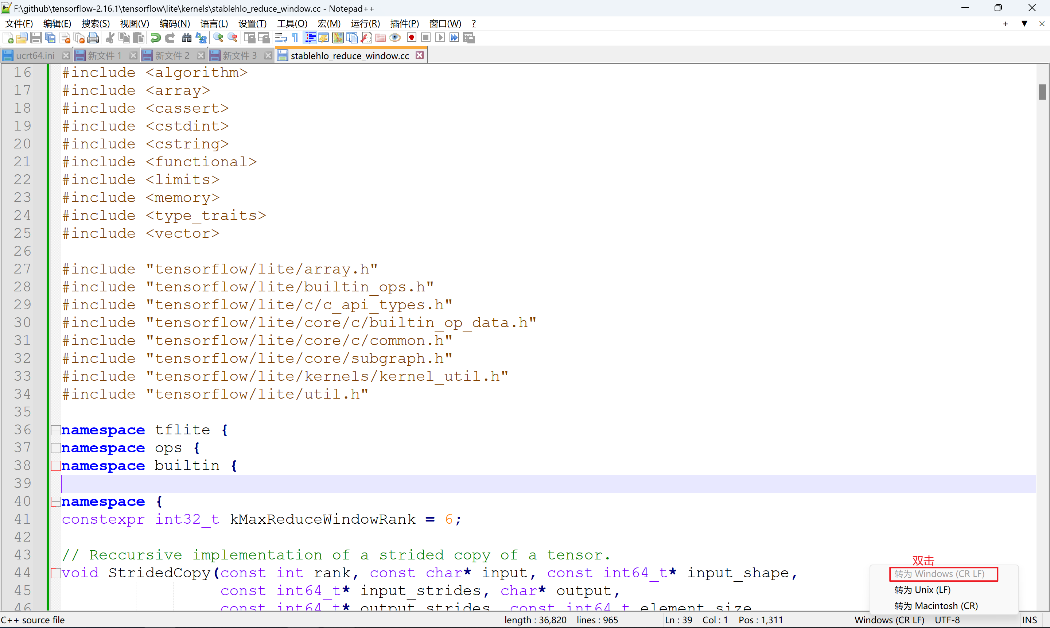Switch to the ucrt64.ini tab
The image size is (1050, 628).
coord(35,55)
